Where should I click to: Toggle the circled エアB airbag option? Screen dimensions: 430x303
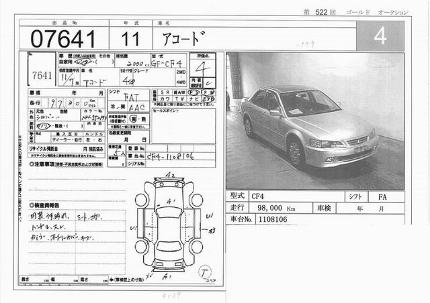pos(208,99)
